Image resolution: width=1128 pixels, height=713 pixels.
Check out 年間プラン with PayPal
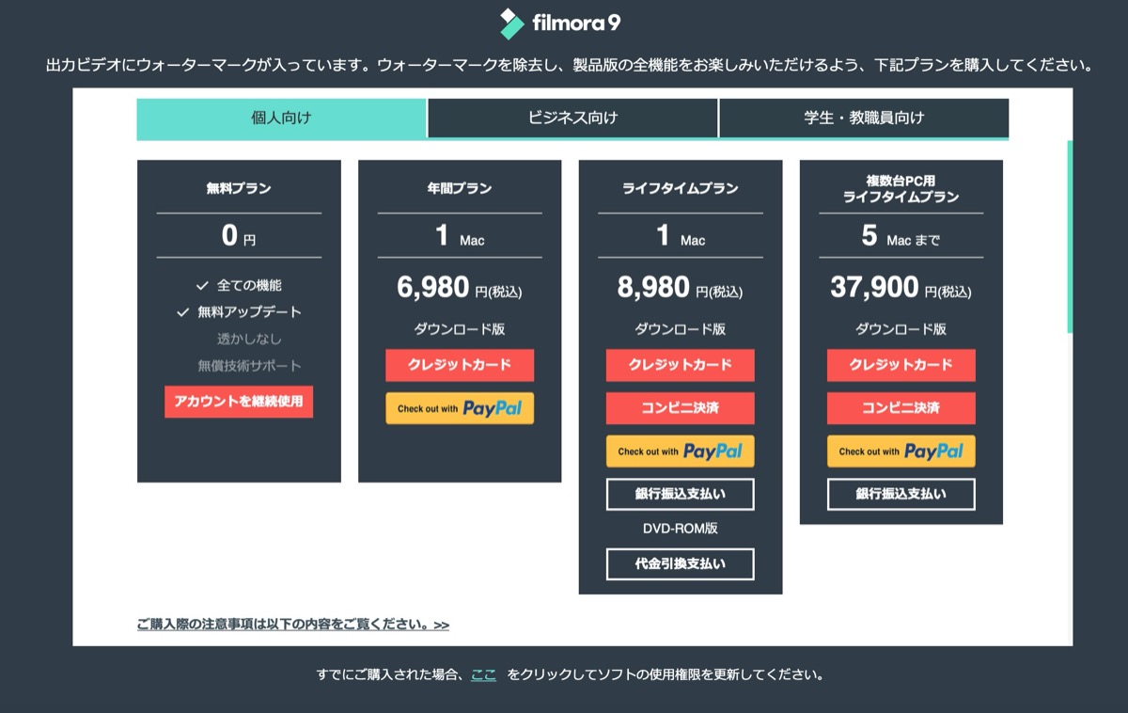click(460, 408)
